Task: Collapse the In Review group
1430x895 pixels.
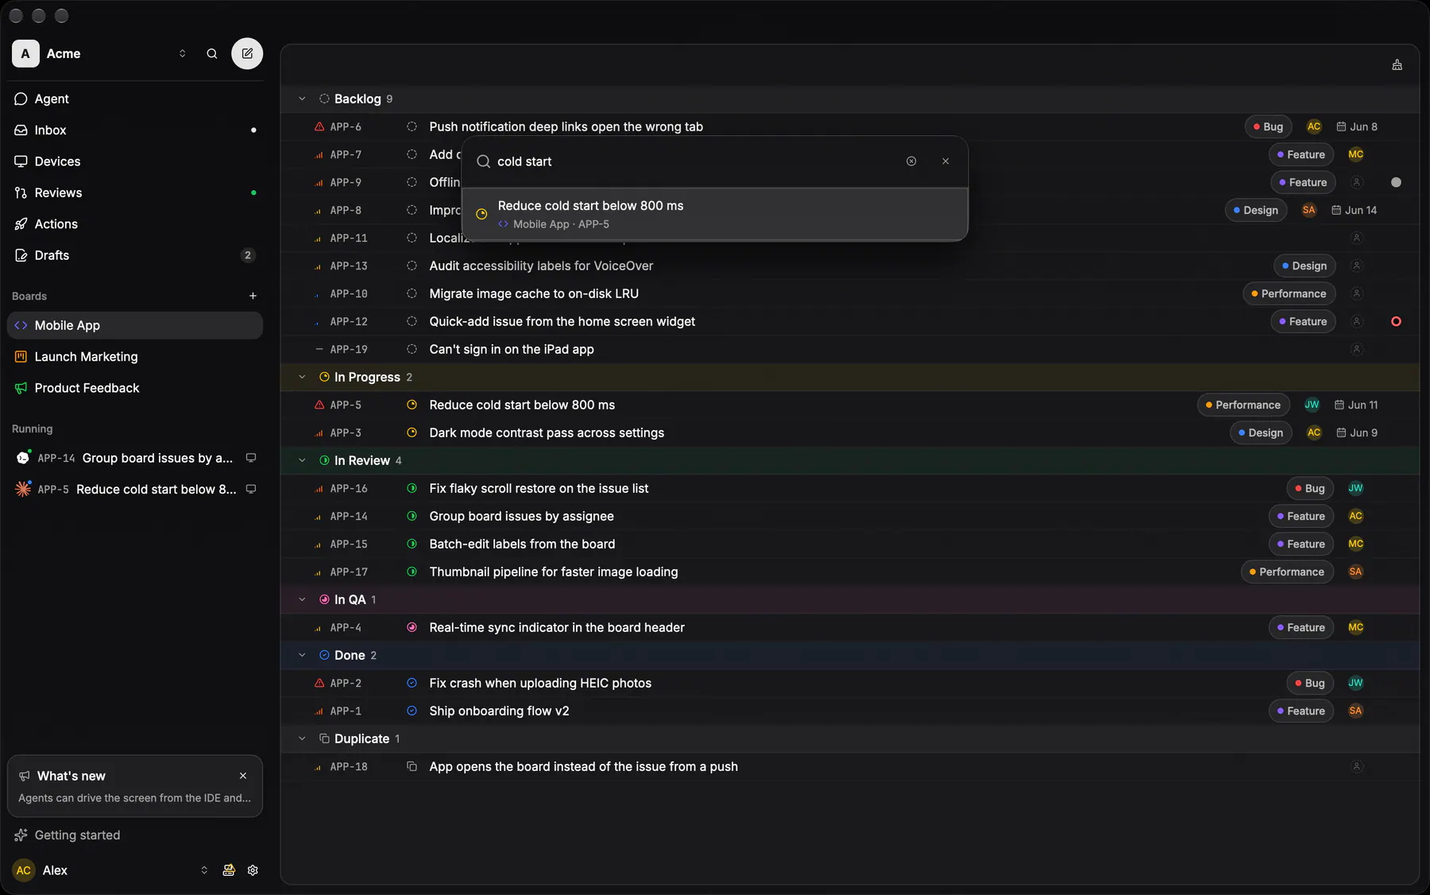Action: pos(302,460)
